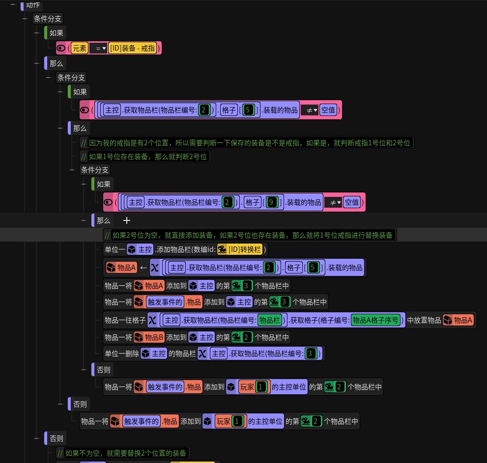Select comment 如果1号位存在装备，那么就判断2号位
Screen dimensions: 487x463
click(x=145, y=157)
